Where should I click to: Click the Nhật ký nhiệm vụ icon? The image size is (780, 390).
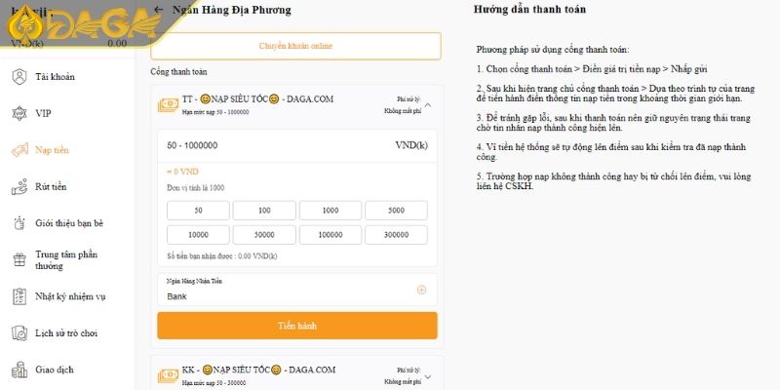pos(19,296)
